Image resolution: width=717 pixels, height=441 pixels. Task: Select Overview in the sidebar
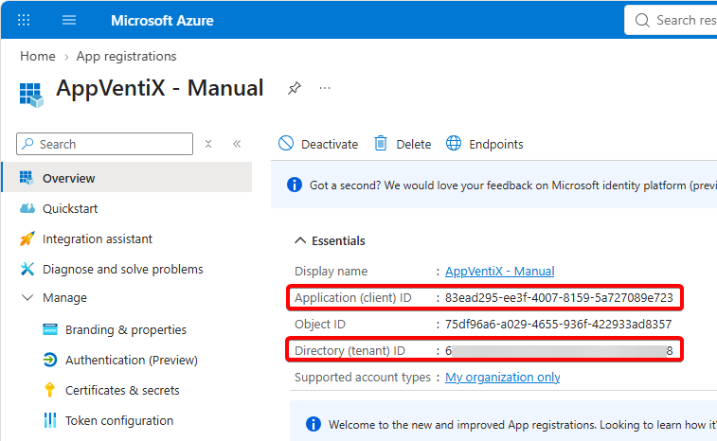[127, 178]
